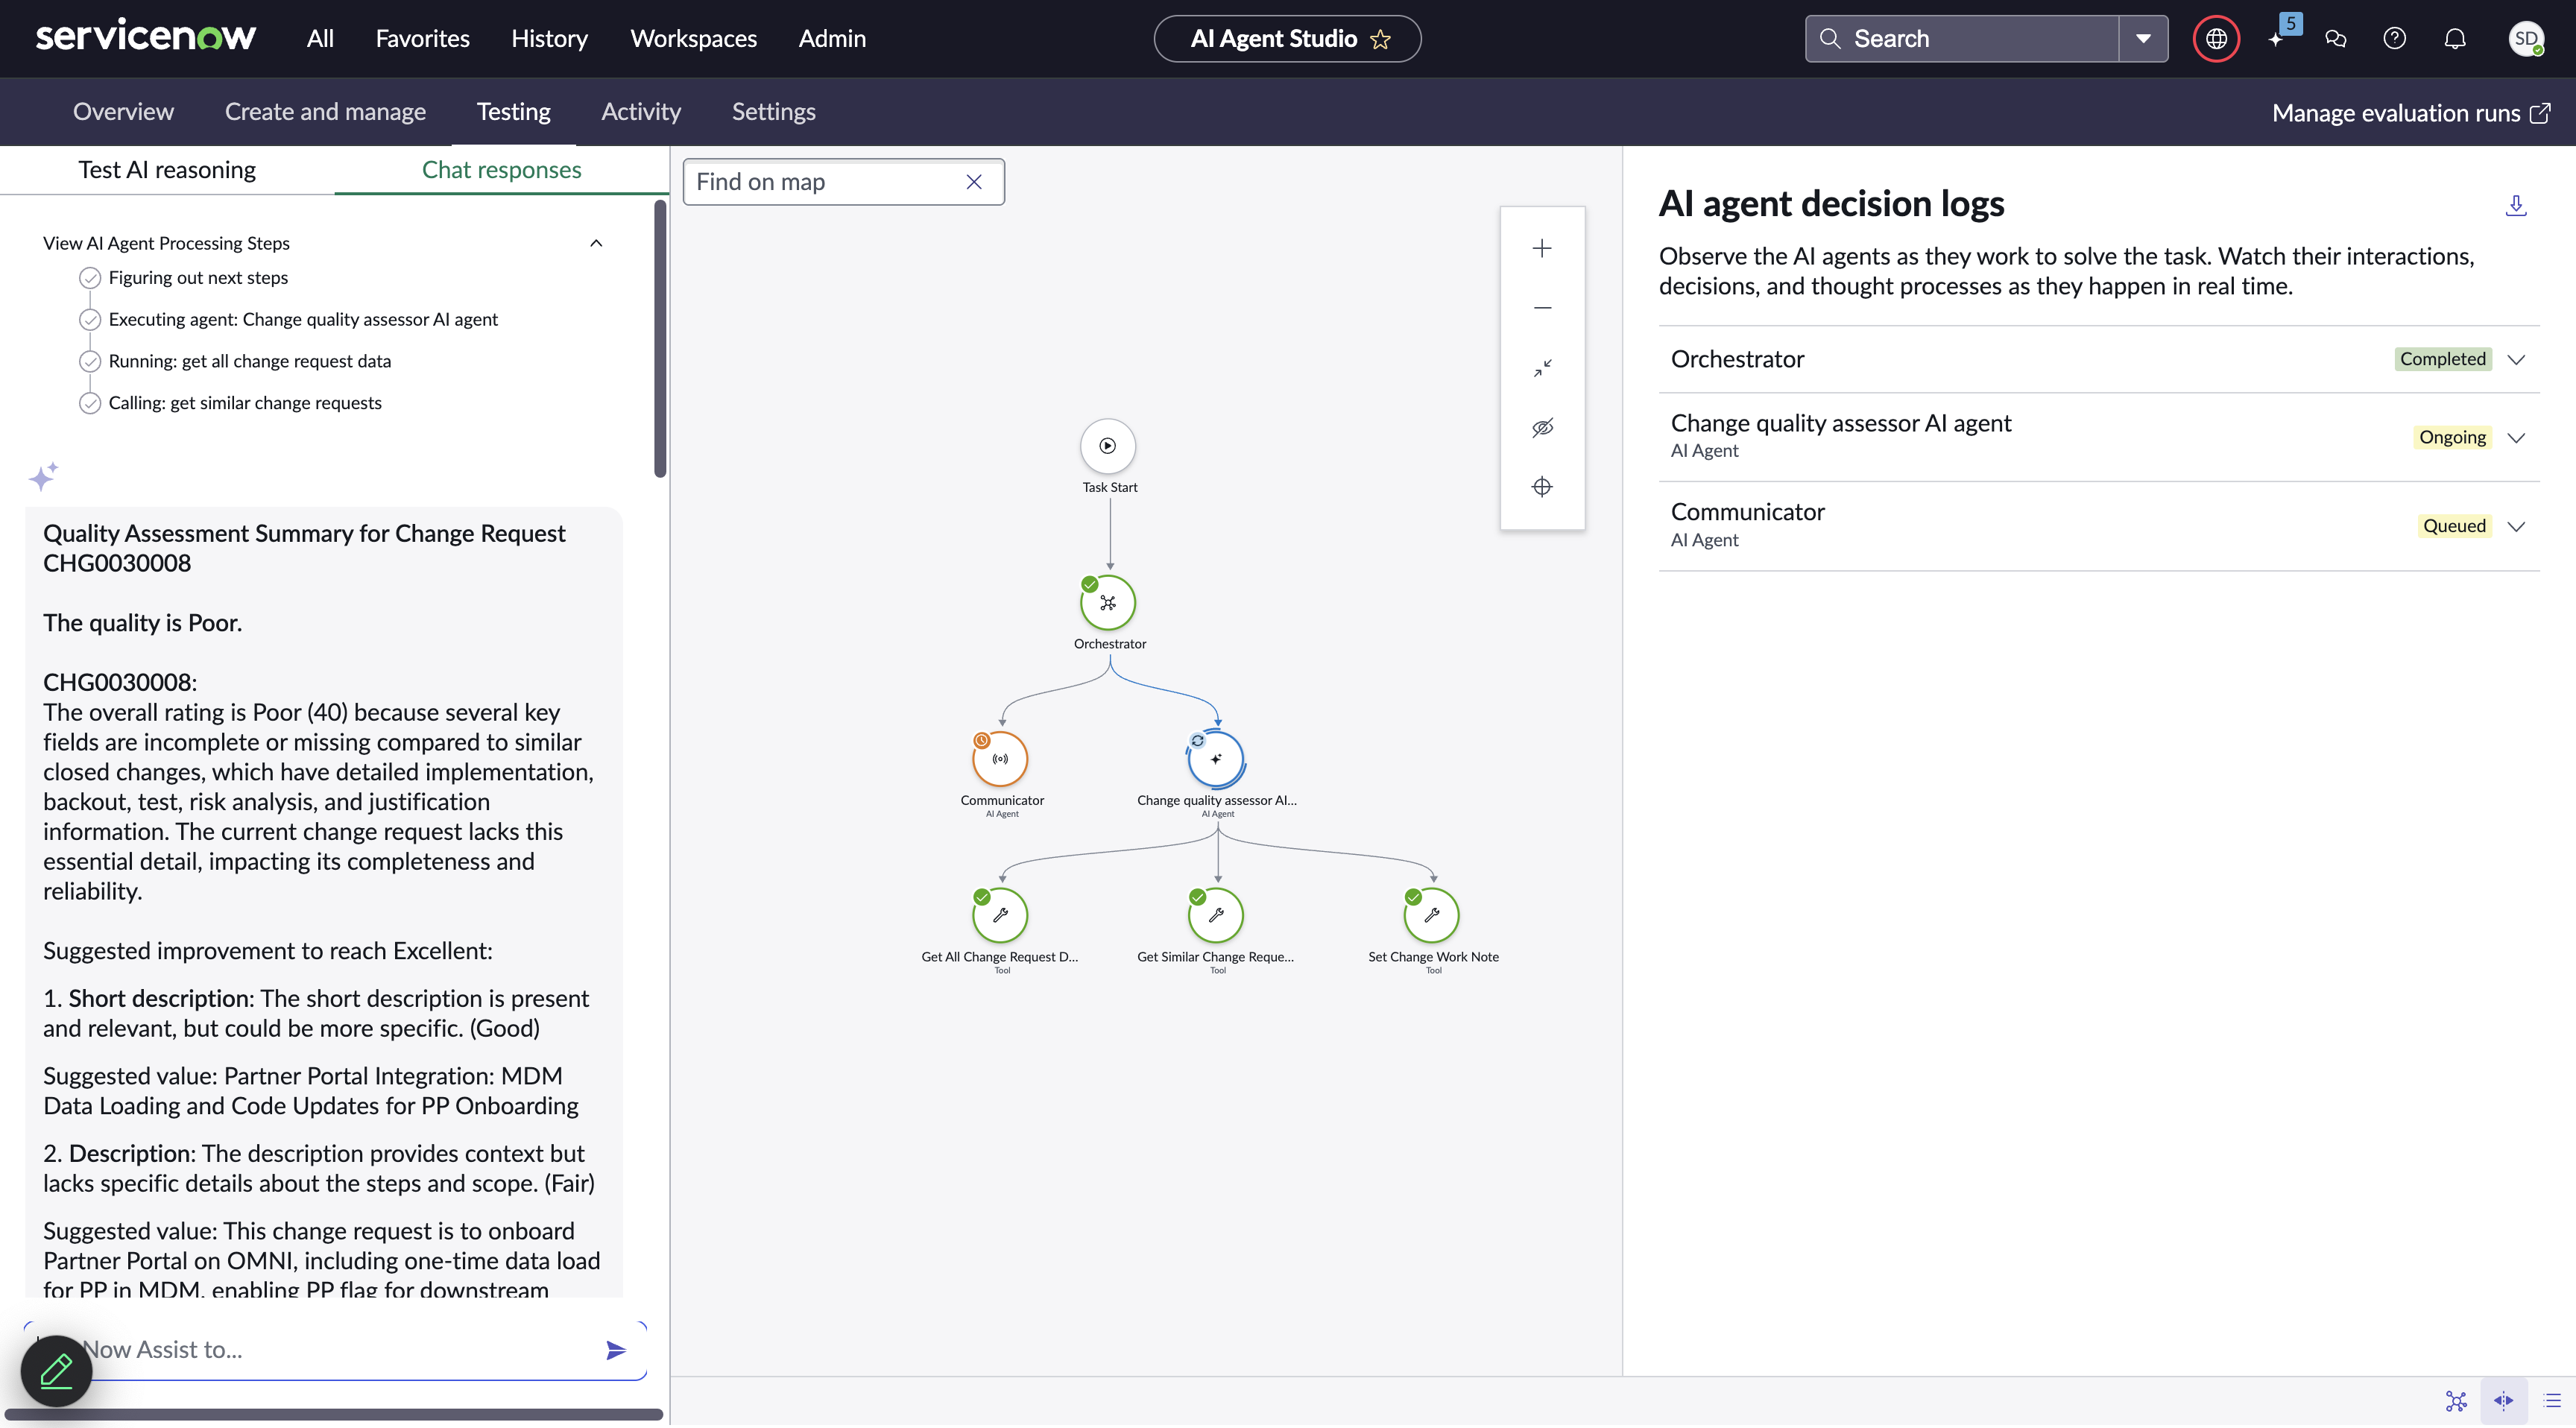Open the notifications bell
2576x1428 pixels.
click(2455, 39)
